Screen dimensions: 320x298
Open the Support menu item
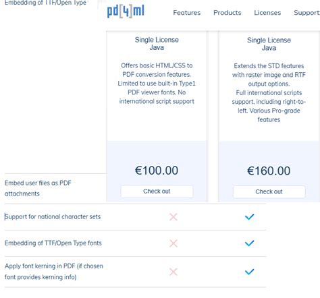point(306,13)
